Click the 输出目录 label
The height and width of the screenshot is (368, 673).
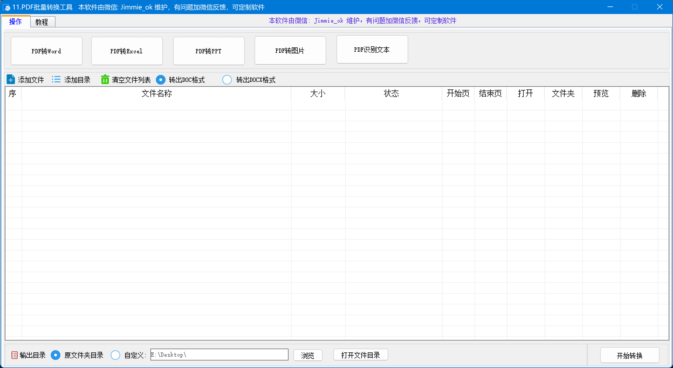(x=33, y=355)
